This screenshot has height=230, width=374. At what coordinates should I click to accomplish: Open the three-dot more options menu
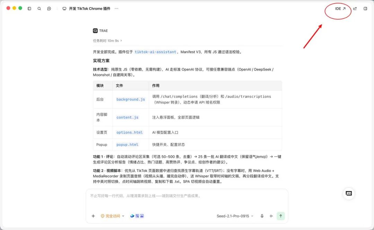pyautogui.click(x=116, y=9)
